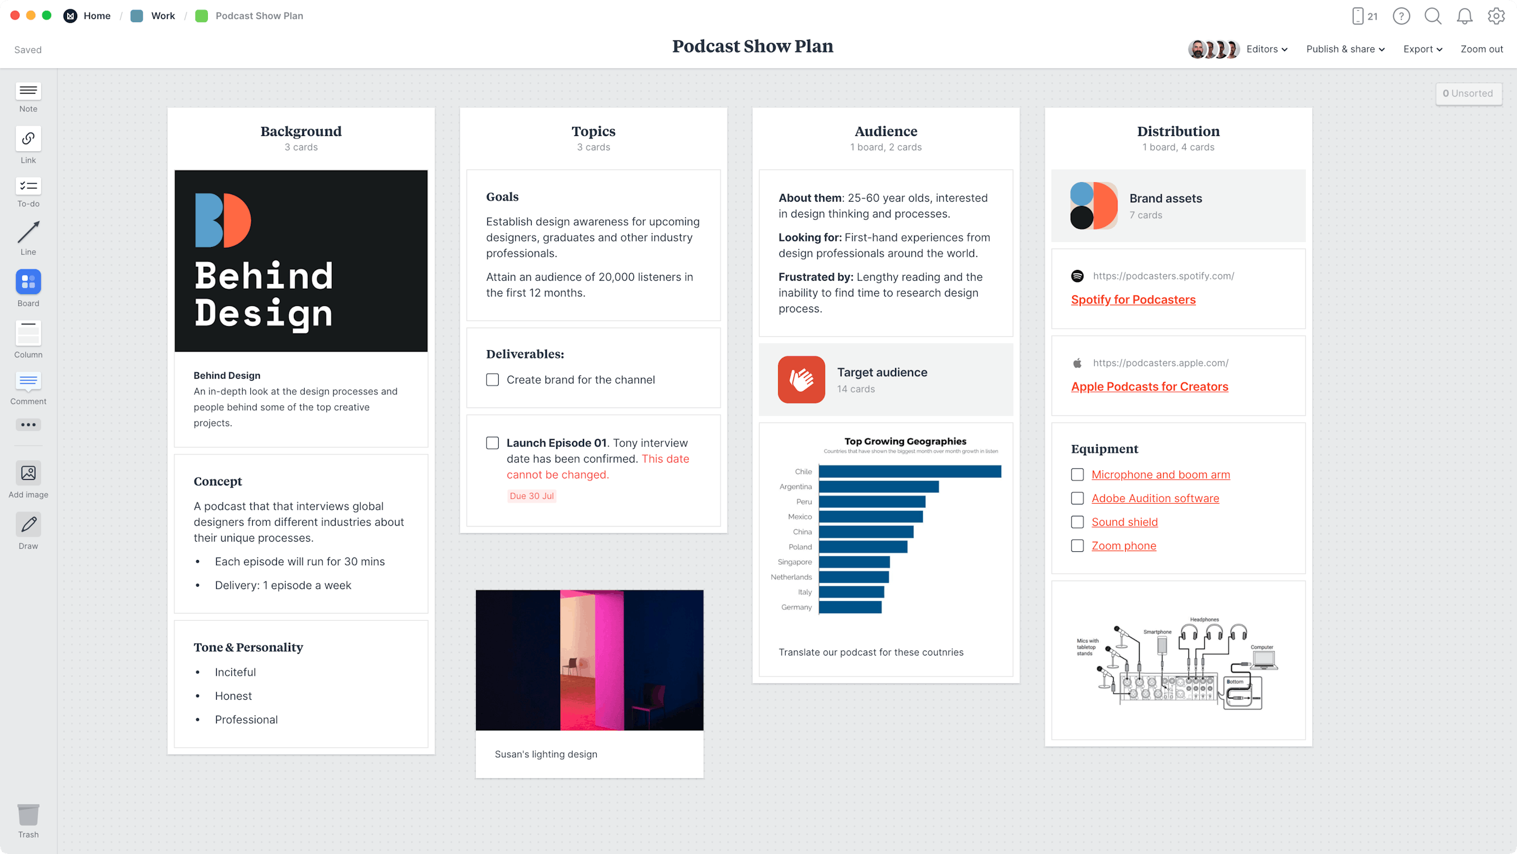Select the Work tab in top bar

[x=161, y=16]
